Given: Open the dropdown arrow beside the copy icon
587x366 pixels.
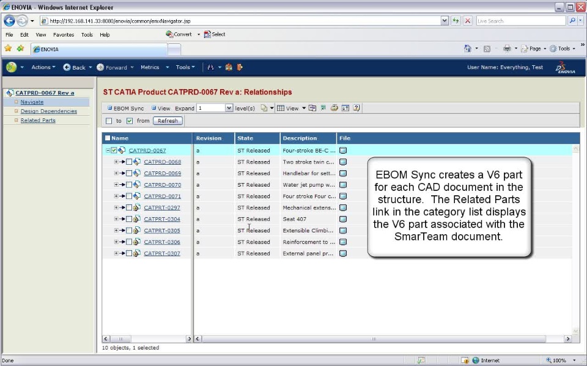Looking at the screenshot, I should (271, 108).
